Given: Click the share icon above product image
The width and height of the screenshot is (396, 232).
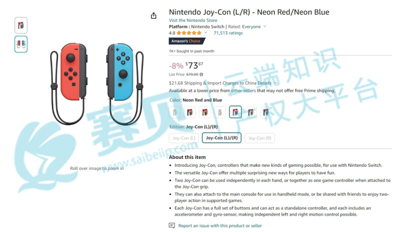Looking at the screenshot, I should click(x=154, y=16).
